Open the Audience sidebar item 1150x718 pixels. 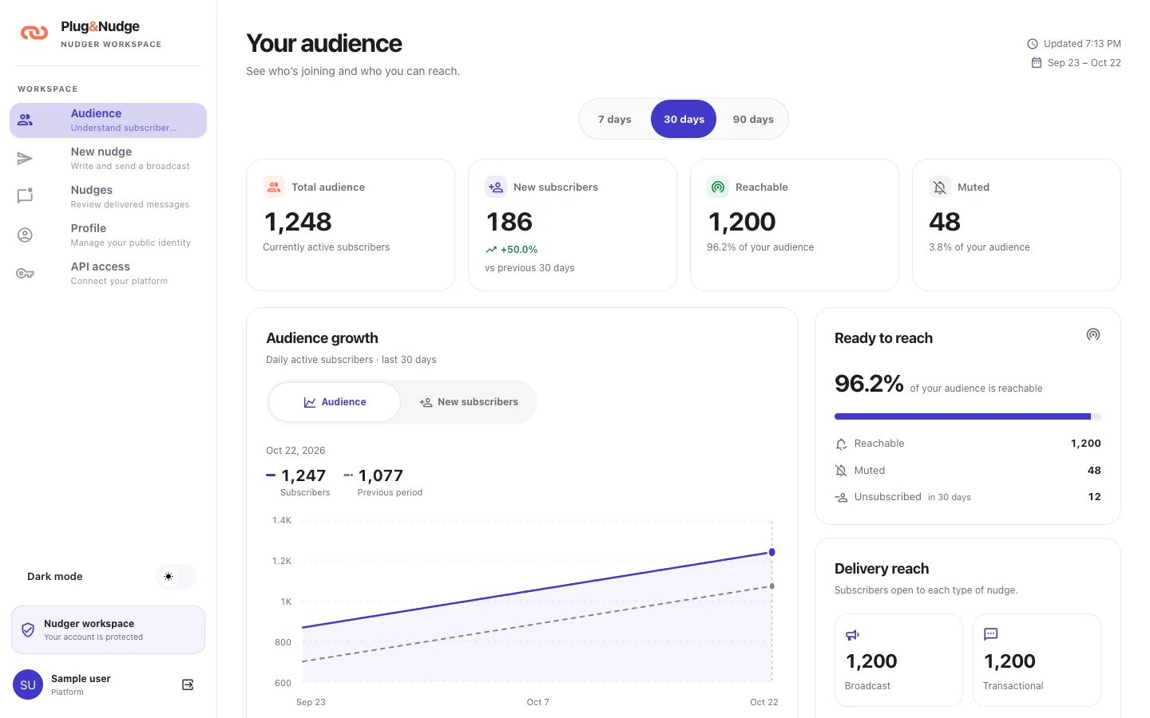108,120
